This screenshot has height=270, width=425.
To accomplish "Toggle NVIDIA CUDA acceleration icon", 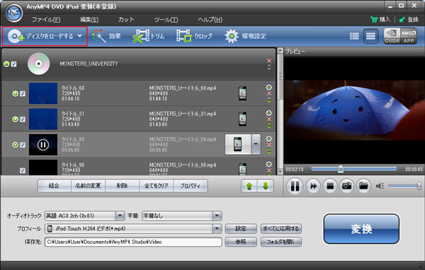I will pyautogui.click(x=392, y=36).
